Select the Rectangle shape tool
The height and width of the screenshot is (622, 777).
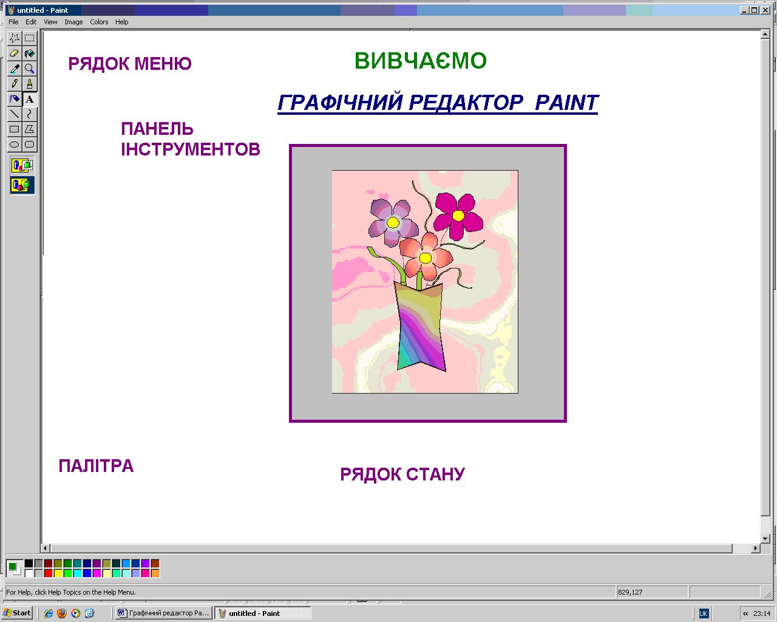[x=15, y=129]
